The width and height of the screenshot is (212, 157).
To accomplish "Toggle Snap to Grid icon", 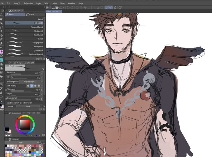I will [x=115, y=7].
